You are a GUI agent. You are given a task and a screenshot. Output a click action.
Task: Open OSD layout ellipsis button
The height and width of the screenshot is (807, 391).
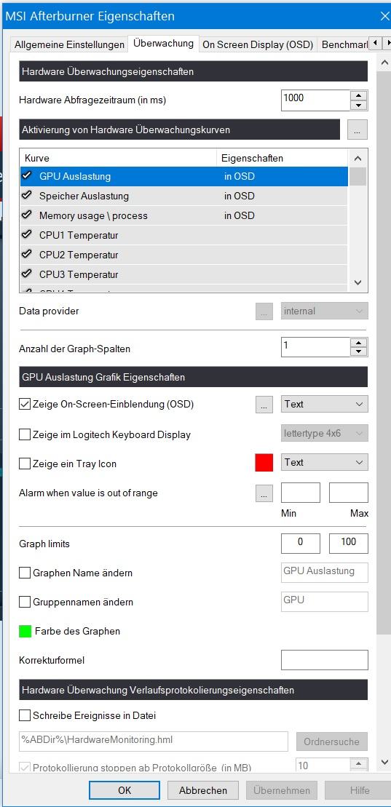264,405
